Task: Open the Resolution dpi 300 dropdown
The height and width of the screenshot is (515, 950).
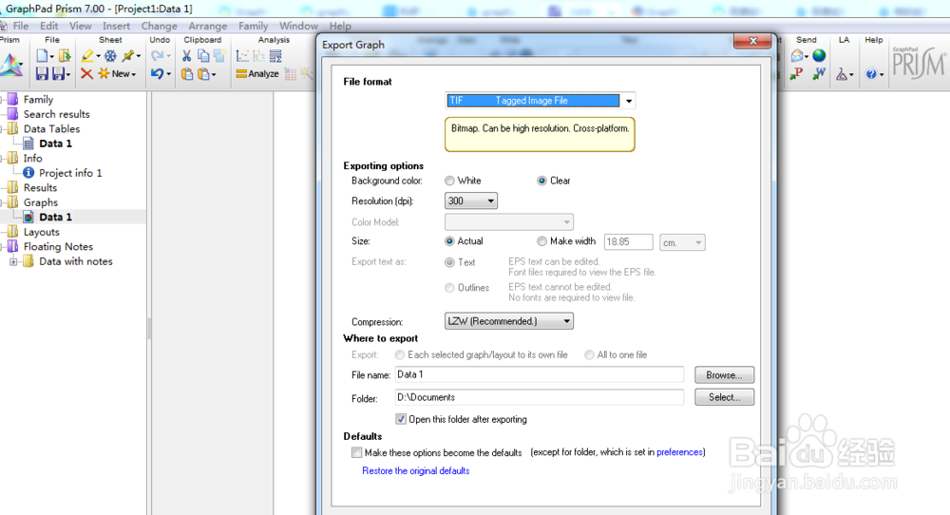Action: pyautogui.click(x=471, y=201)
